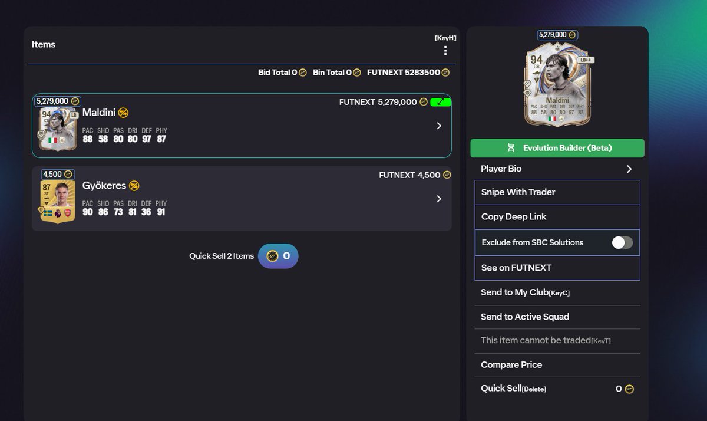The width and height of the screenshot is (707, 421).
Task: Expand Maldini row with its chevron arrow
Action: (439, 126)
